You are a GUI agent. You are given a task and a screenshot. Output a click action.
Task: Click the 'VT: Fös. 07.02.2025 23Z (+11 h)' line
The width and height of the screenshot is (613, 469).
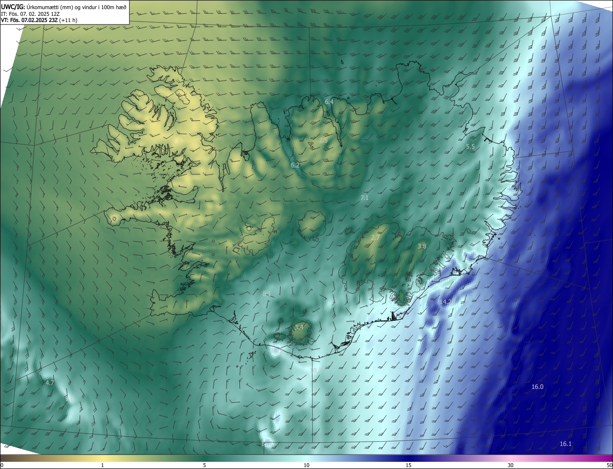point(39,20)
